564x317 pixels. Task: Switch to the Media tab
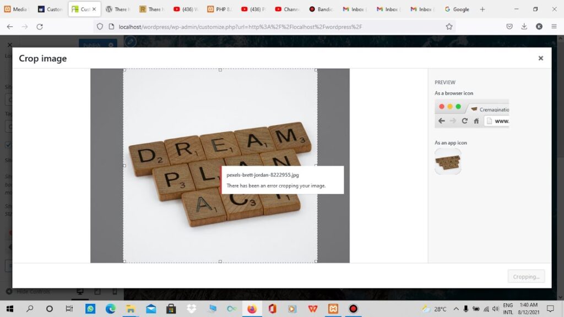[15, 9]
